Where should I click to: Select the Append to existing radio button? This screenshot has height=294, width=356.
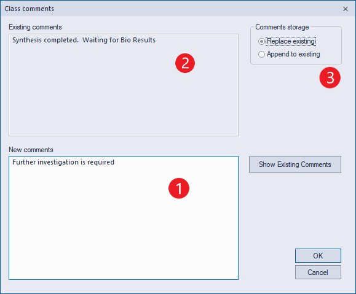coord(261,55)
